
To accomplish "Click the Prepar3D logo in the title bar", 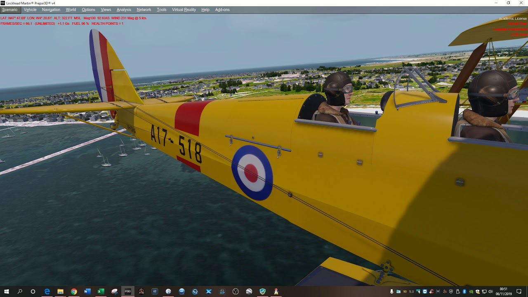I will [3, 3].
